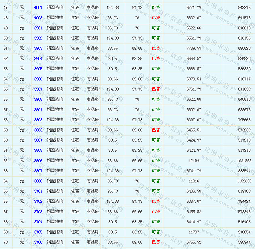Click the 3906 unit link

pos(38,79)
